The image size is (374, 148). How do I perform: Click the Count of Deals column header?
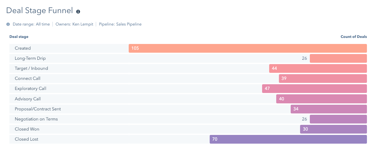354,37
